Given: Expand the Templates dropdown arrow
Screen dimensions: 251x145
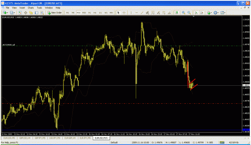Looking at the screenshot, I should pyautogui.click(x=225, y=13).
